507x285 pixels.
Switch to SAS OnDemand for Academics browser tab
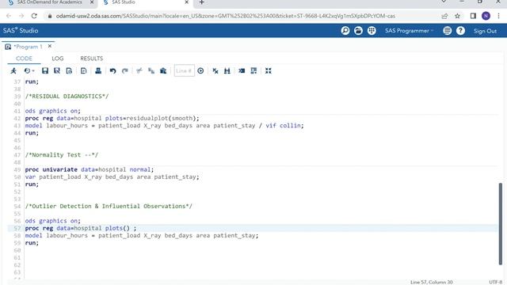tap(49, 2)
